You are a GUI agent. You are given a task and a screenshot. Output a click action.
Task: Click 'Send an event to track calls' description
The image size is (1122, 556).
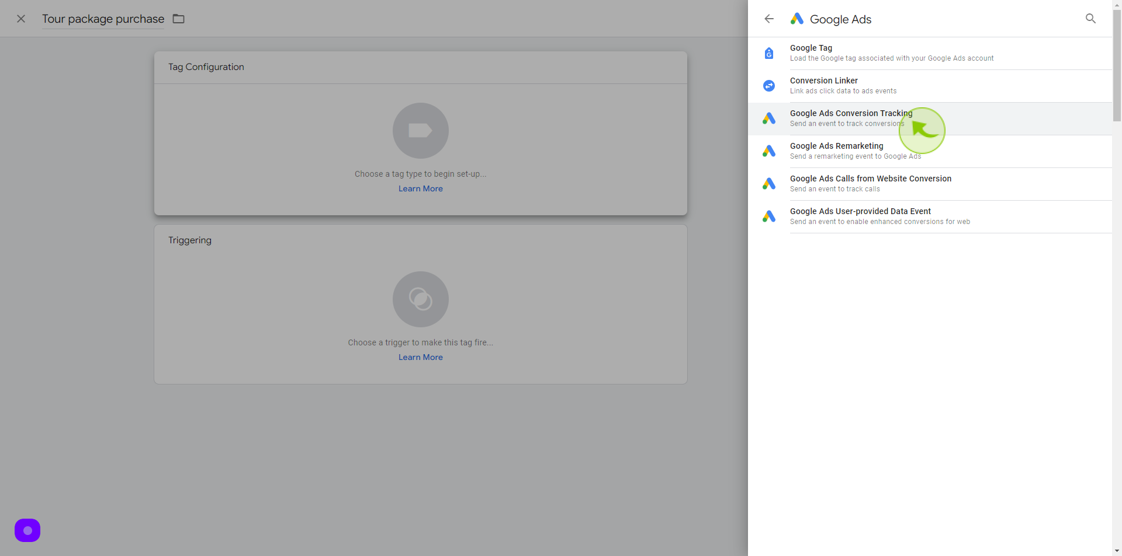(835, 189)
